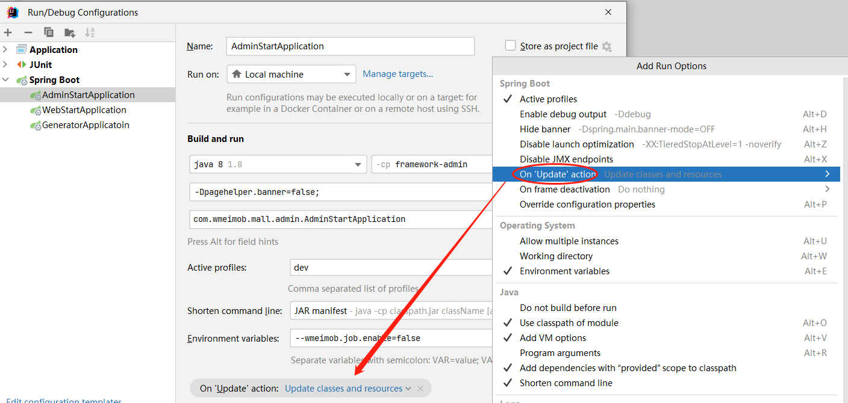The image size is (848, 403).
Task: Open Shorten command line JAR manifest dropdown
Action: point(391,311)
